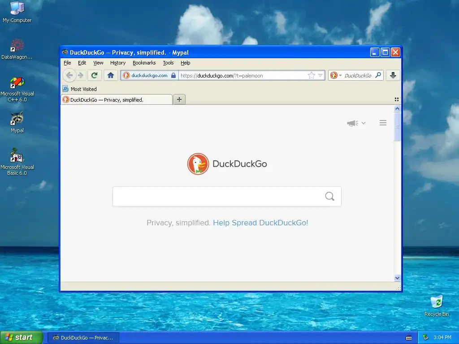Maximize the Mypal browser window
The height and width of the screenshot is (344, 459).
pos(385,52)
